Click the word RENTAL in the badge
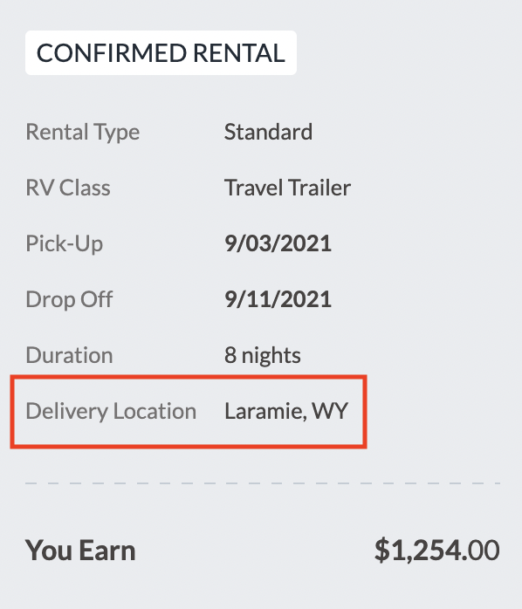522x609 pixels. click(x=239, y=53)
